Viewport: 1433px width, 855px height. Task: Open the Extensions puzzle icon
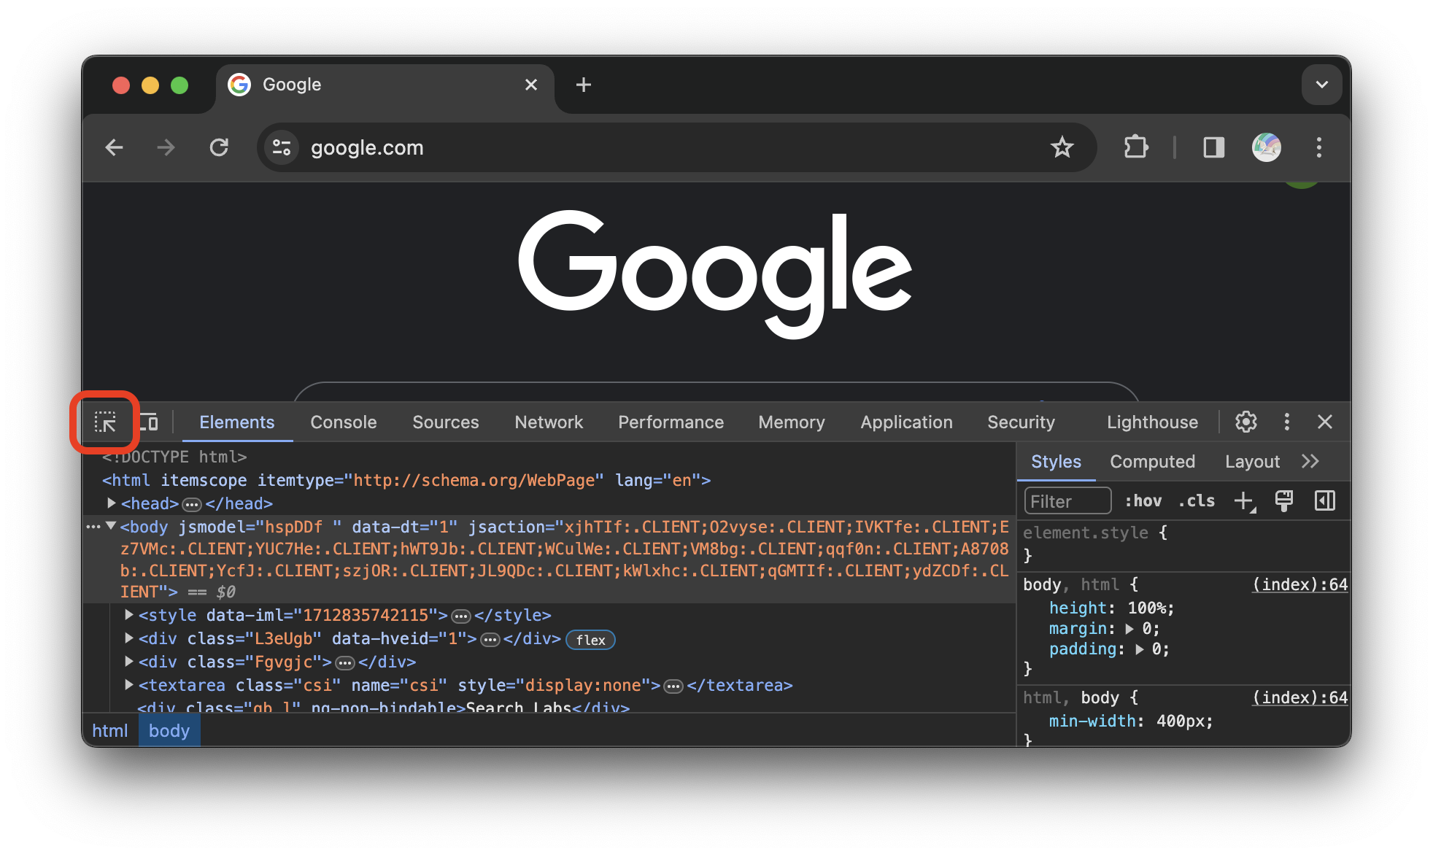tap(1135, 147)
